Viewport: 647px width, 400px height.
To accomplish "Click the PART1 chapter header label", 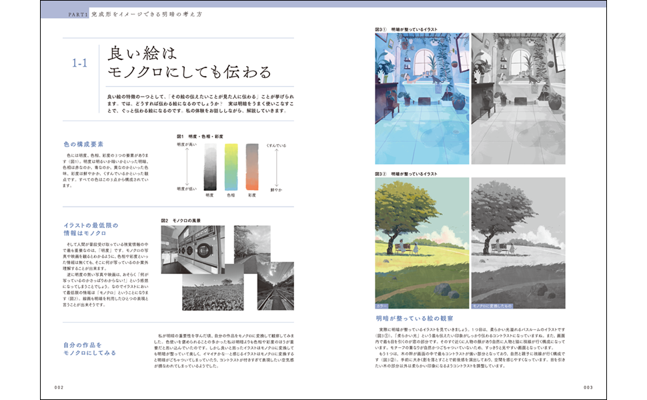I will [78, 15].
